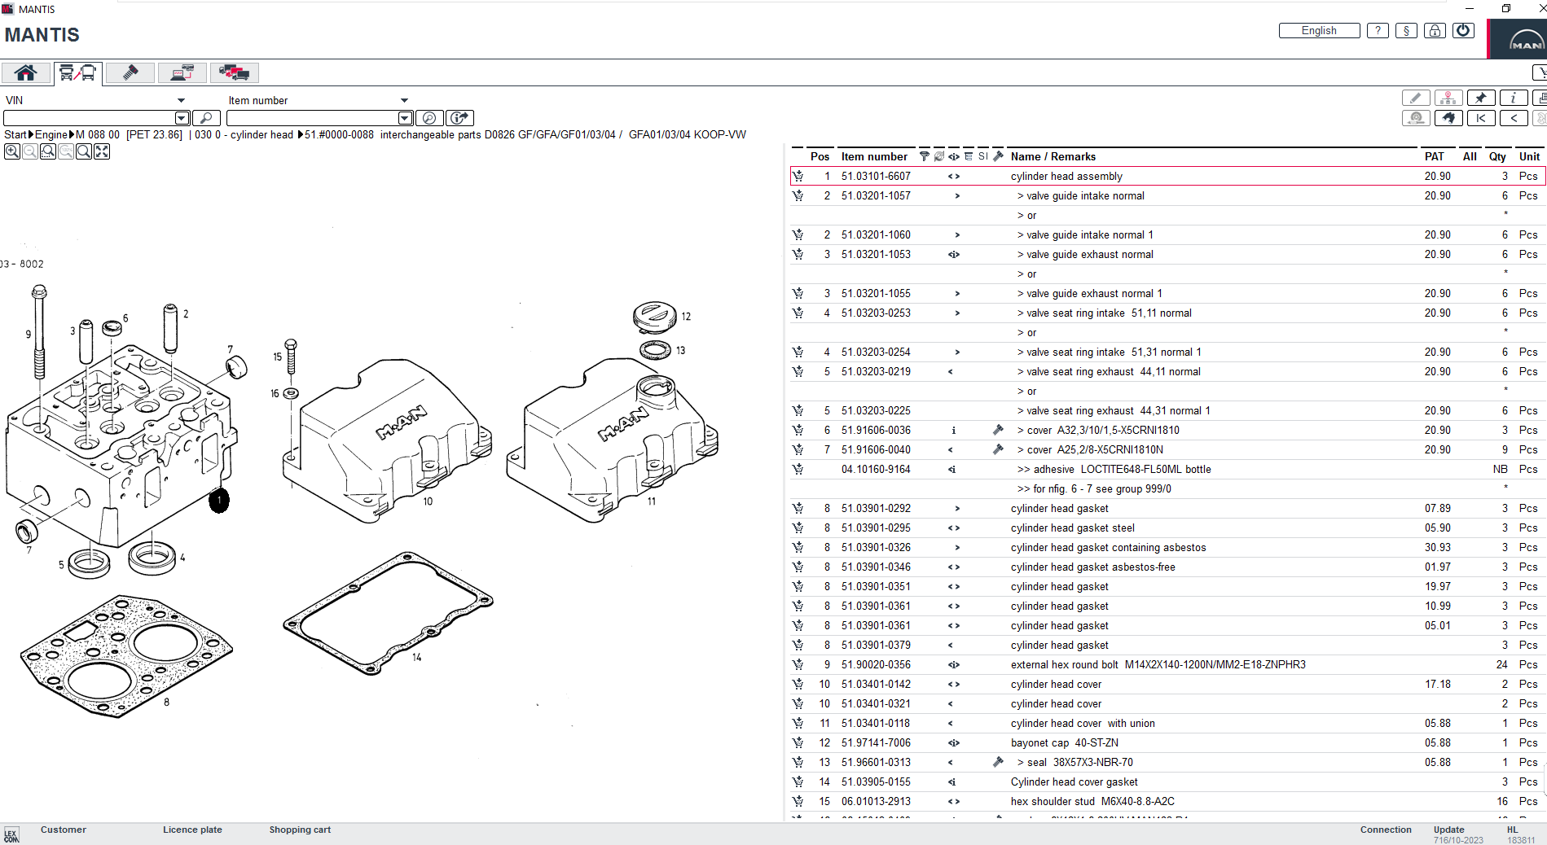Screen dimensions: 1547x845
Task: Select the zoom region tool
Action: (x=48, y=151)
